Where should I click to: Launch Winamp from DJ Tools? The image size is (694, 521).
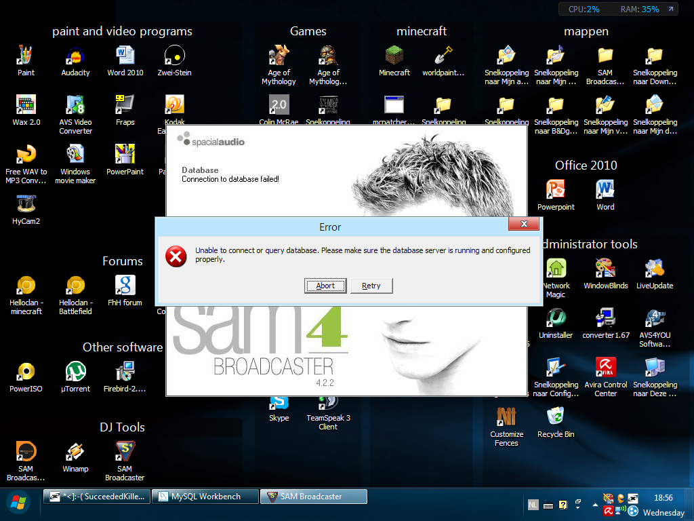click(75, 457)
